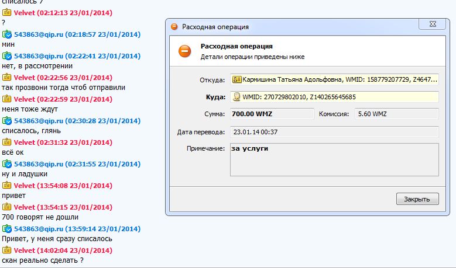Close the Расходная операция dialog with Закрыть
456x268 pixels.
click(417, 199)
